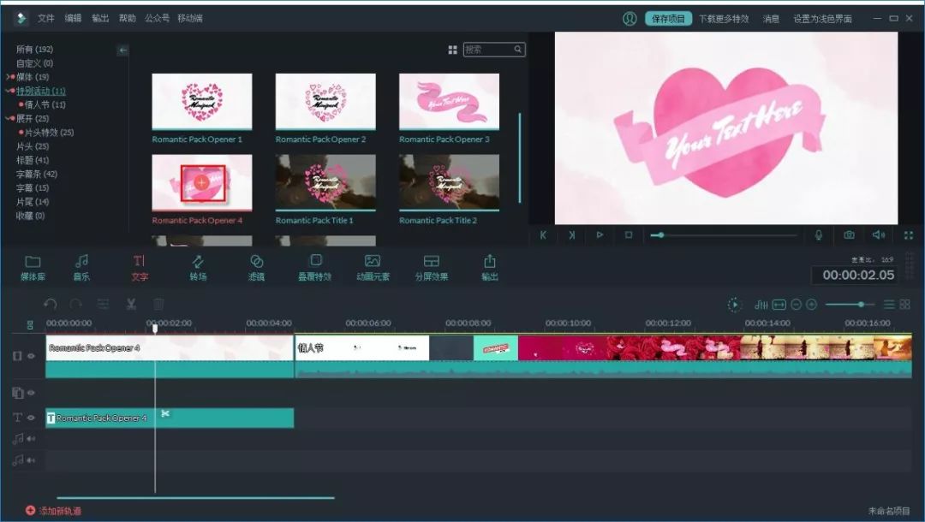Click the timeline zoom slider handle

click(862, 304)
